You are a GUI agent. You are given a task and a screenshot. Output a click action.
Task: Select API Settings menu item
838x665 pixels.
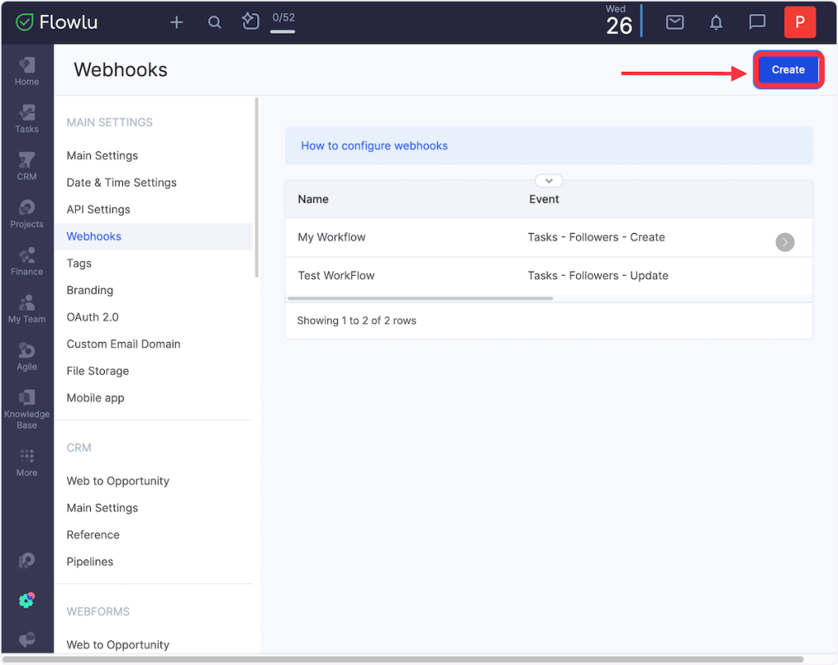[x=98, y=209]
